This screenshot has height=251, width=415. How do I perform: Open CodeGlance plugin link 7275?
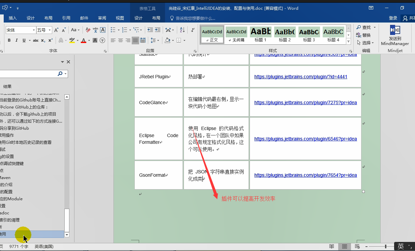[306, 102]
